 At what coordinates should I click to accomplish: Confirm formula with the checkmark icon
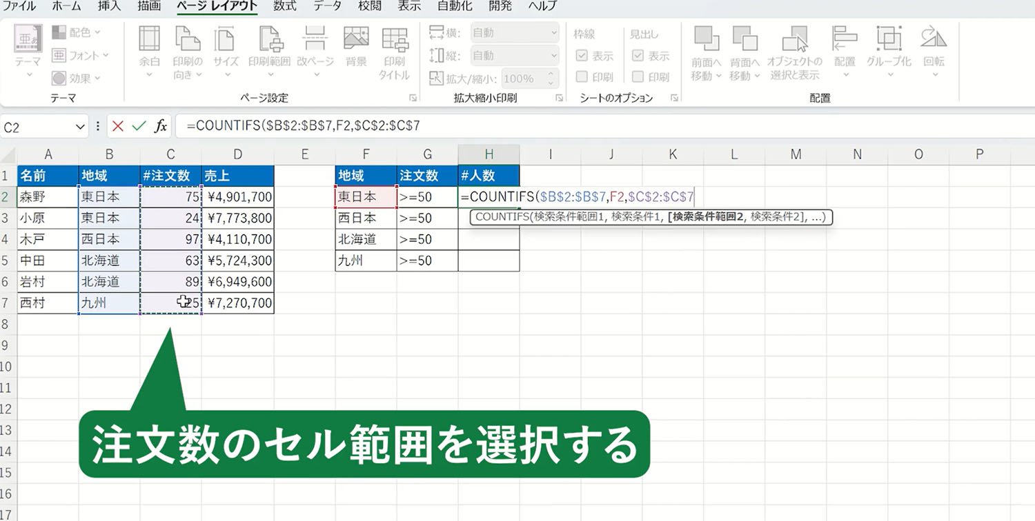(x=139, y=126)
